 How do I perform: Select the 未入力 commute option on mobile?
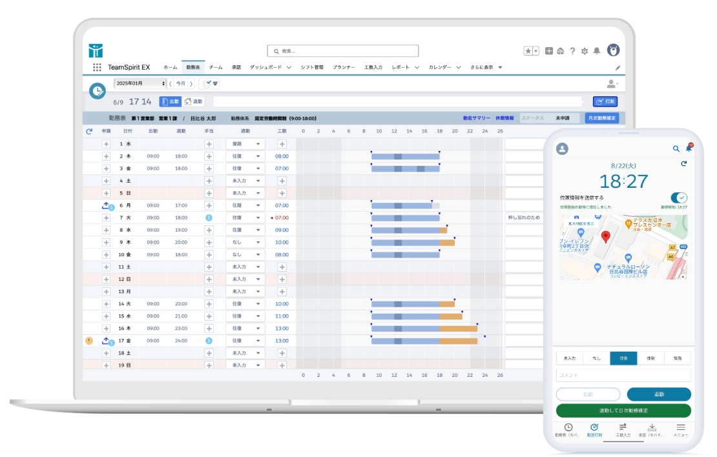[x=570, y=358]
